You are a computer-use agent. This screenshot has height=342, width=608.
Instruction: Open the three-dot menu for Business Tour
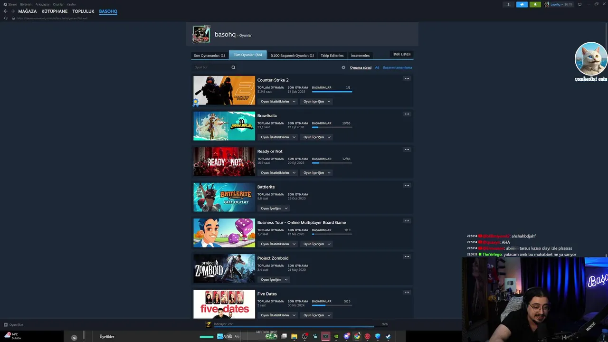click(407, 221)
